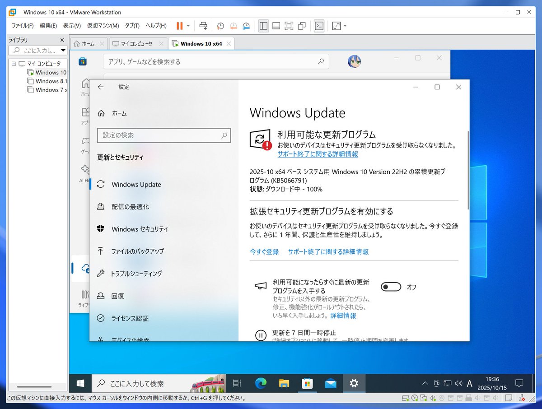
Task: Enter full screen mode from the VMware toolbar
Action: [x=289, y=26]
